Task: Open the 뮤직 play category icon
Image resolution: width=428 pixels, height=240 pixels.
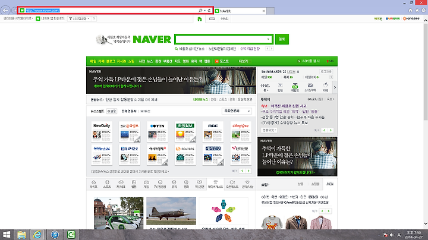Action: click(174, 184)
